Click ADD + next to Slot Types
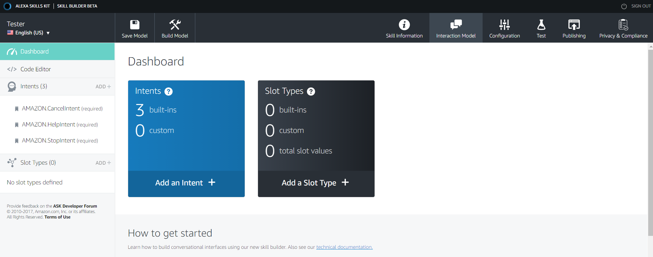The height and width of the screenshot is (257, 653). tap(103, 163)
